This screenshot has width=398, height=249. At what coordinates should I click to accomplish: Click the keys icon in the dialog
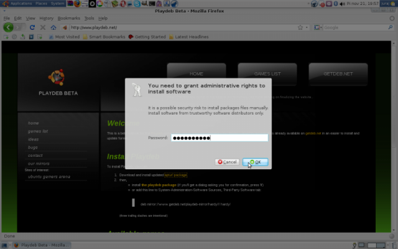click(x=137, y=90)
